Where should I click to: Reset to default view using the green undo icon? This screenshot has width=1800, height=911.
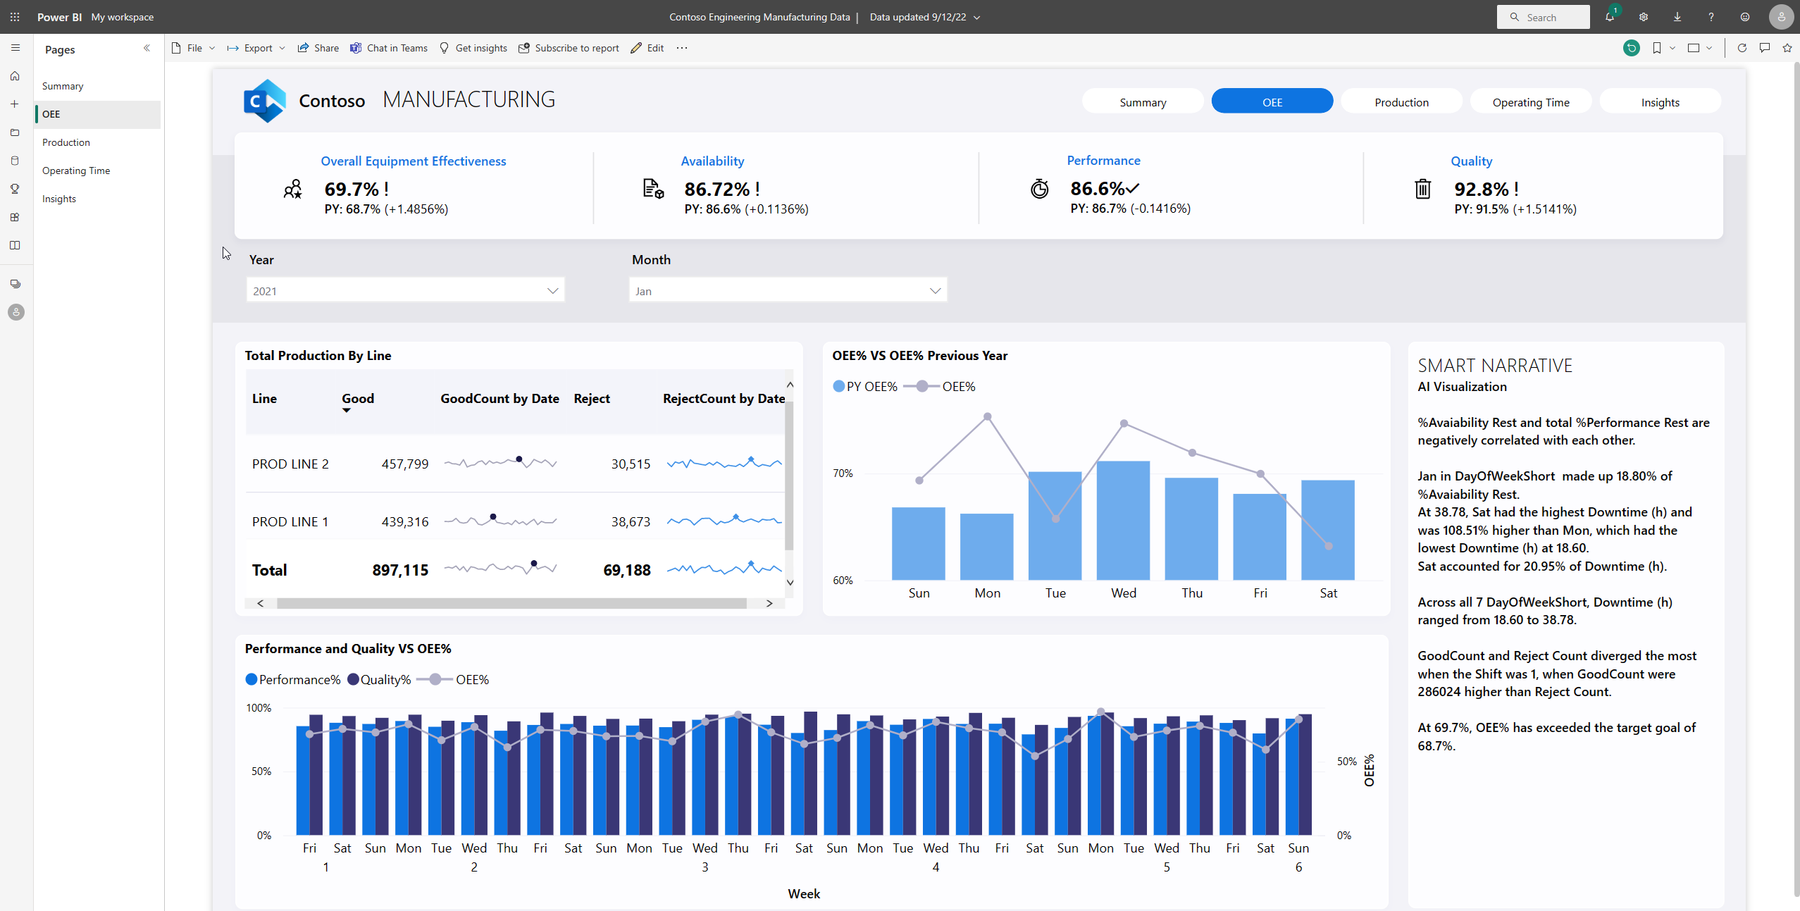tap(1632, 47)
